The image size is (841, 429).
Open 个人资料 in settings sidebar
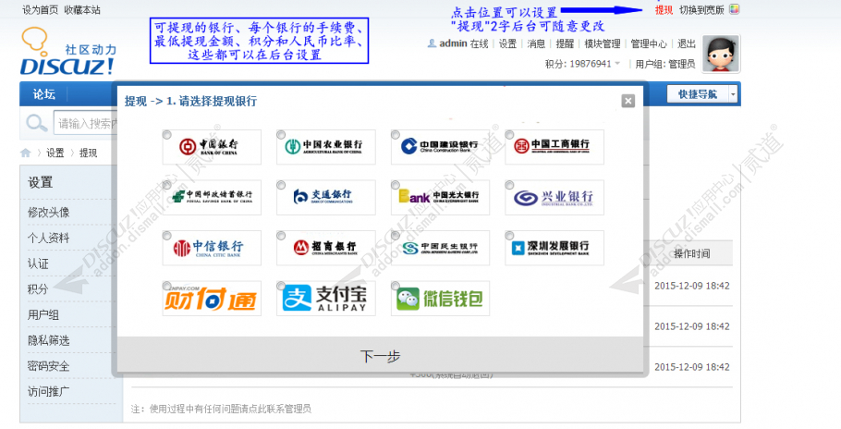(x=49, y=238)
